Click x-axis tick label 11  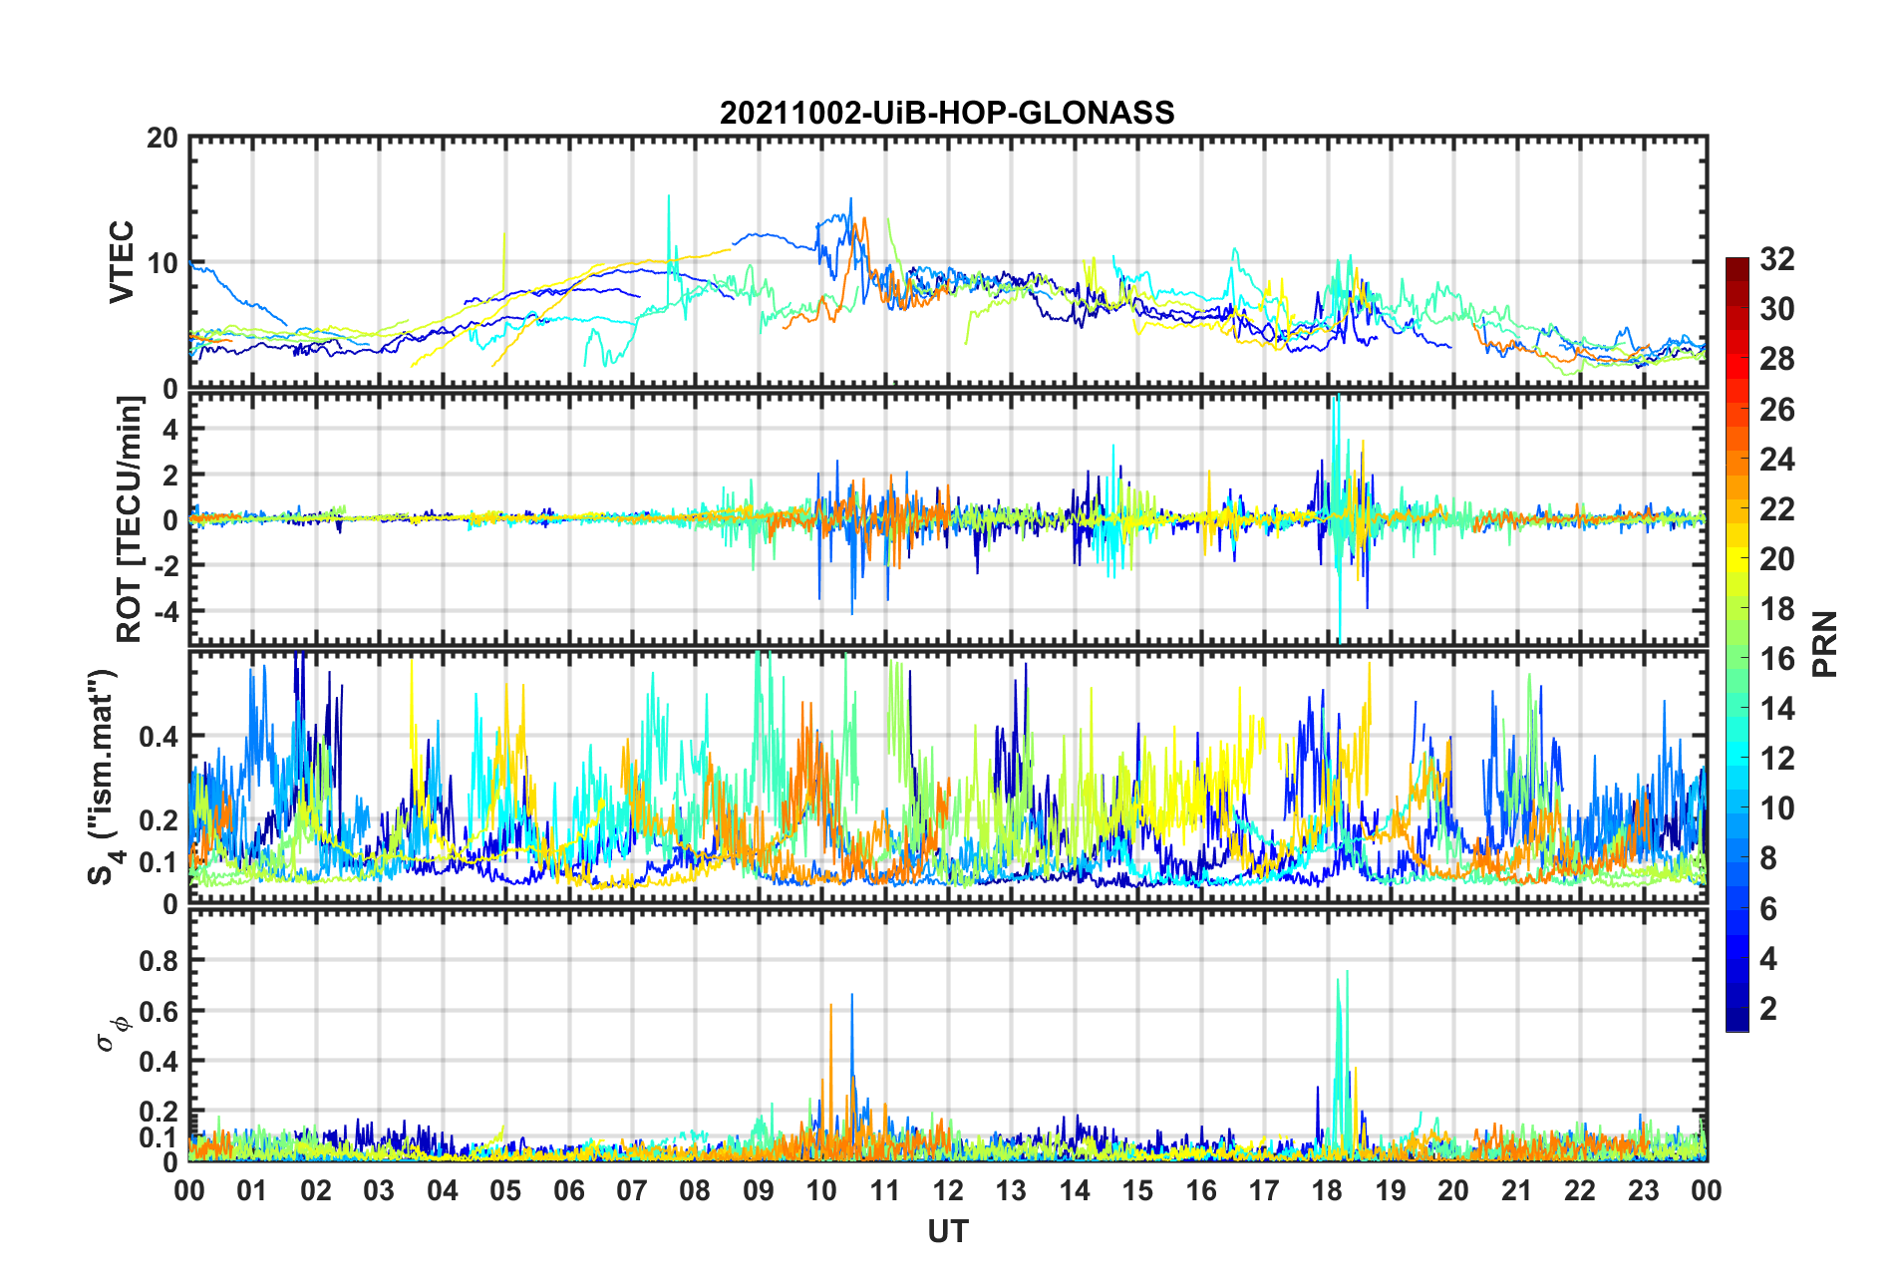[x=885, y=1190]
